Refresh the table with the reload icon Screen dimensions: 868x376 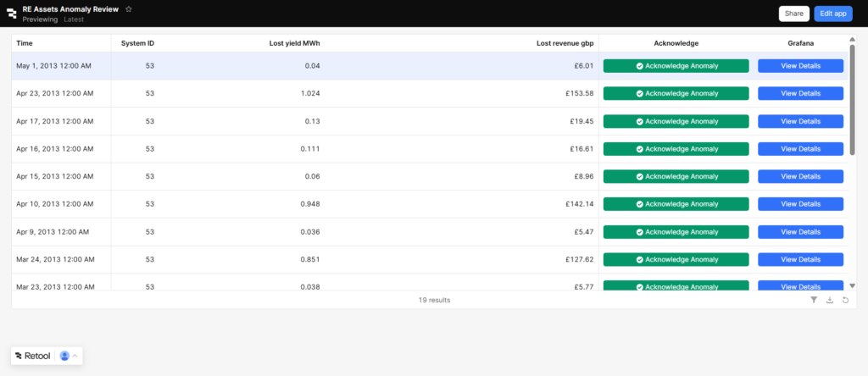(x=845, y=300)
